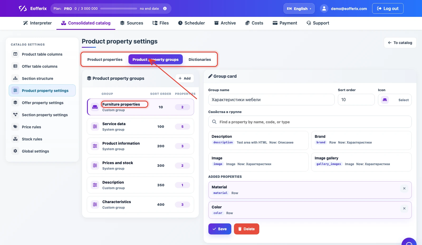Select the Characteristics group row
Screen dimensions: 422x245
click(x=140, y=204)
